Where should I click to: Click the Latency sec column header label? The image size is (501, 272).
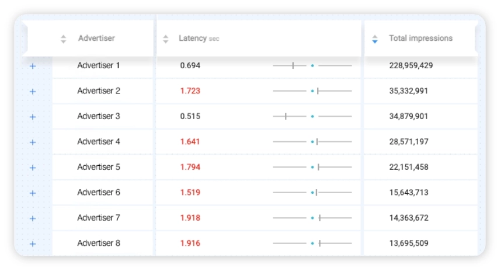point(199,39)
